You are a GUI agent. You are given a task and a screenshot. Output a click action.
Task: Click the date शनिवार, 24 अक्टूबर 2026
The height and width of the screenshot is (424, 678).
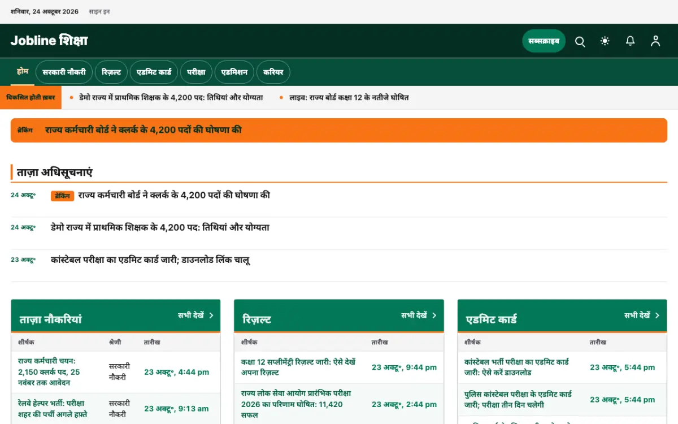click(x=45, y=12)
